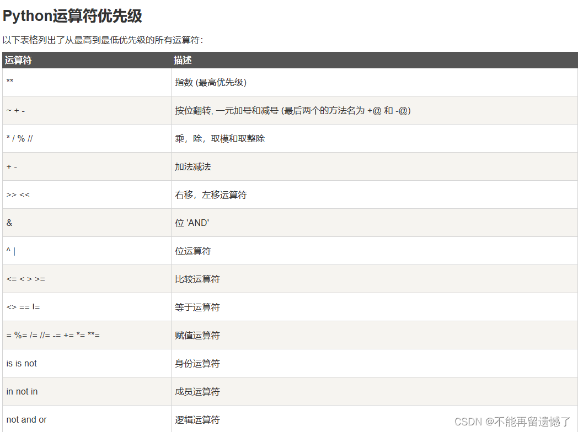This screenshot has width=578, height=432.
Task: Click the "指数 (最高优先级)" description cell
Action: coord(374,82)
